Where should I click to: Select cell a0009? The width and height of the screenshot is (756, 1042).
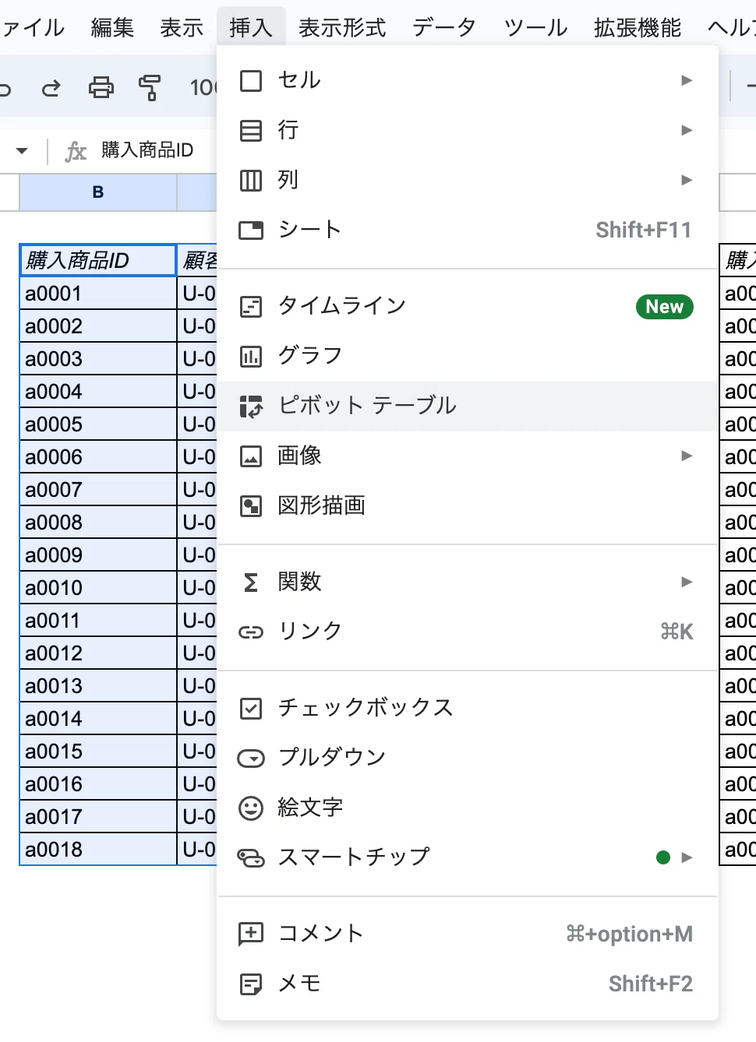(98, 555)
